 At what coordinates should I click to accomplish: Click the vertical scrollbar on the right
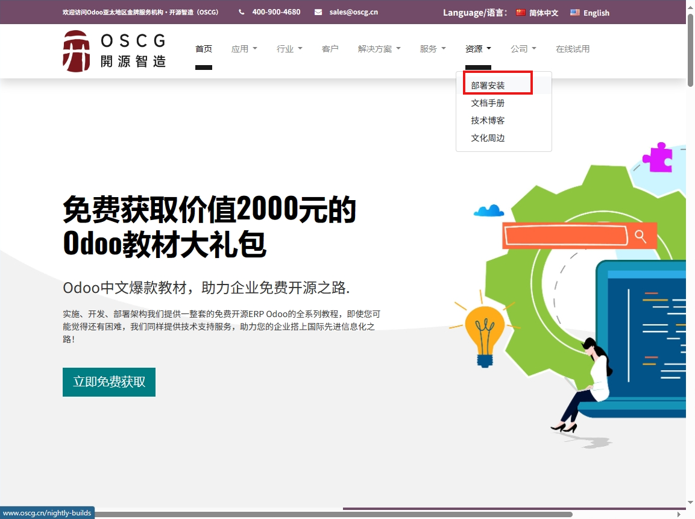click(690, 45)
